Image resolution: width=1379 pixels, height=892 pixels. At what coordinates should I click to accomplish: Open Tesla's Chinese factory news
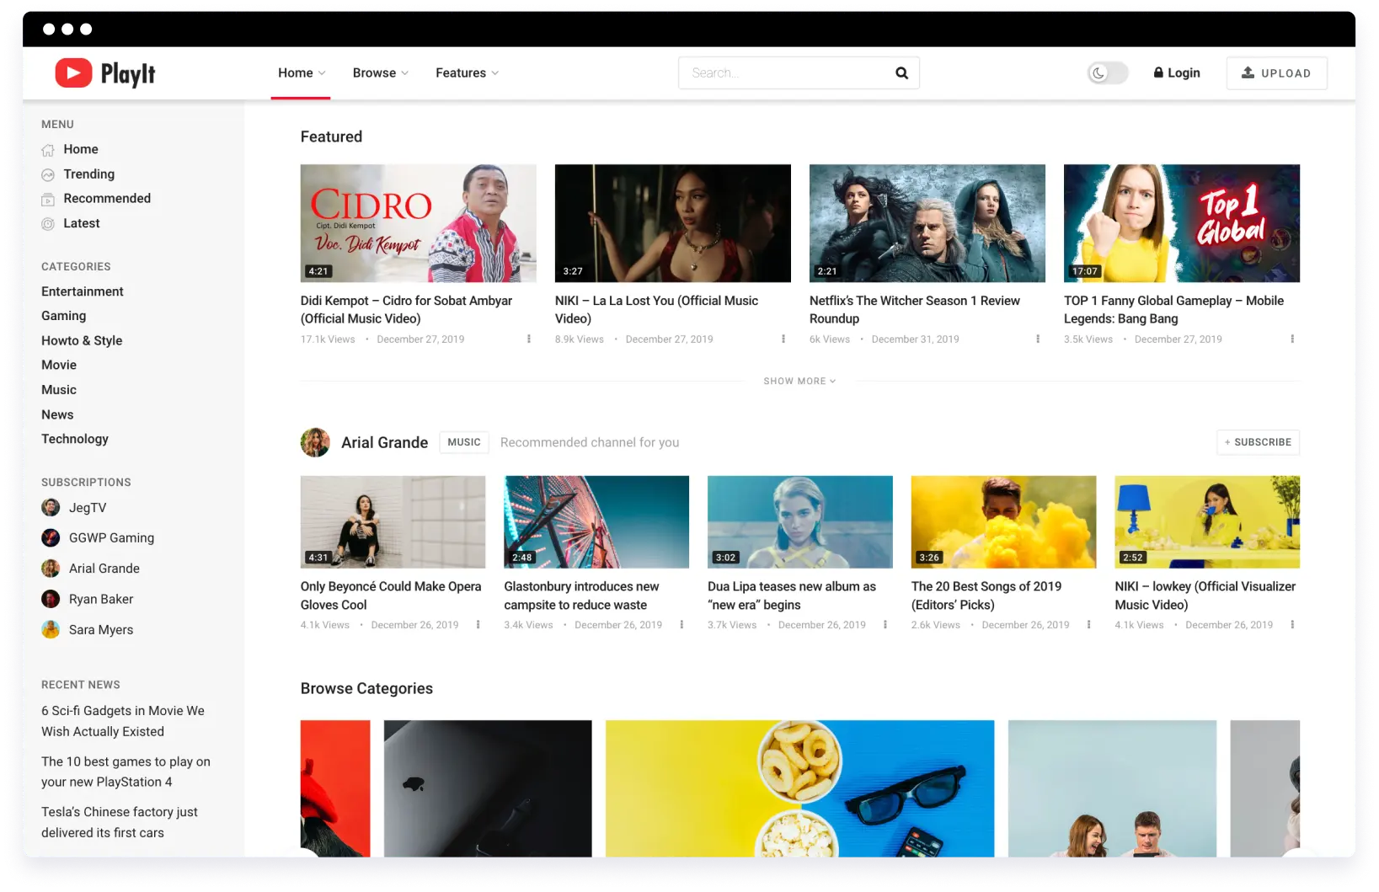click(120, 823)
